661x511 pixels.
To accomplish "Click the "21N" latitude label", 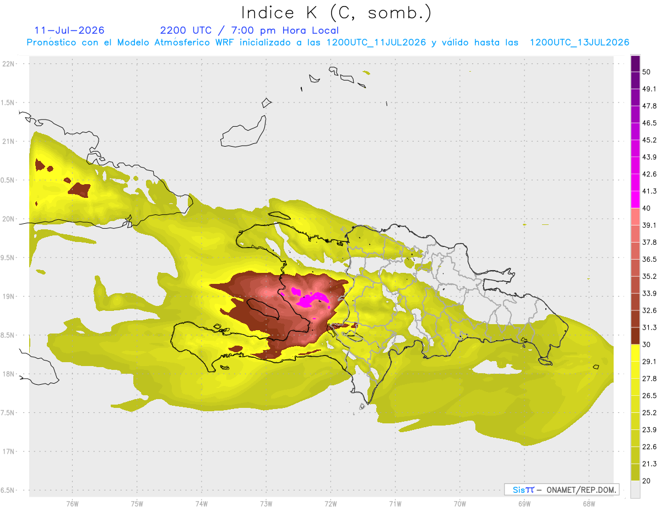I will coord(9,141).
